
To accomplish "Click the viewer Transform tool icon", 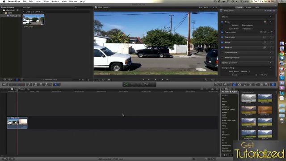I will (98, 80).
